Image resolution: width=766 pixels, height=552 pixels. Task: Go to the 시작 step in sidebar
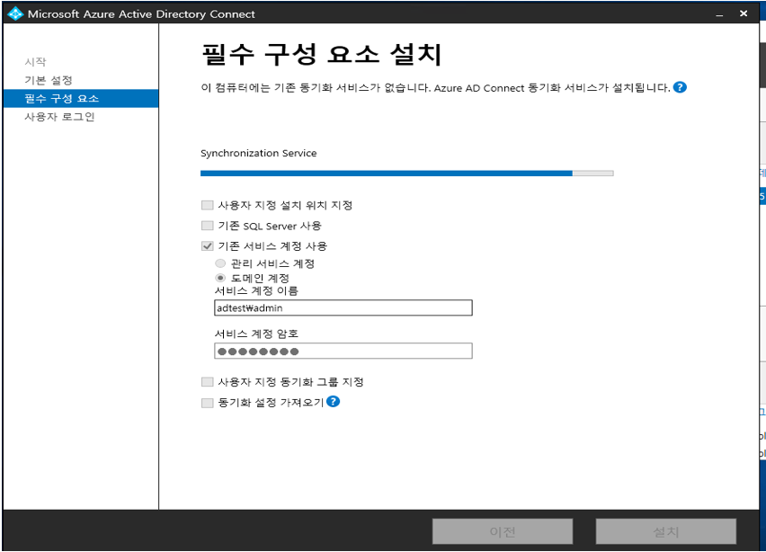[x=35, y=61]
